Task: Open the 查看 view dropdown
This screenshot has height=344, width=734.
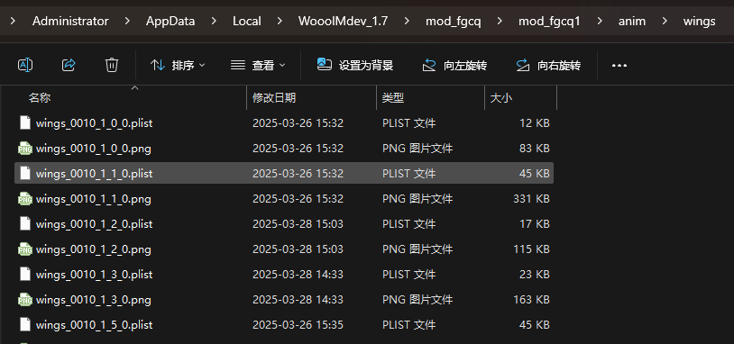Action: click(x=258, y=65)
